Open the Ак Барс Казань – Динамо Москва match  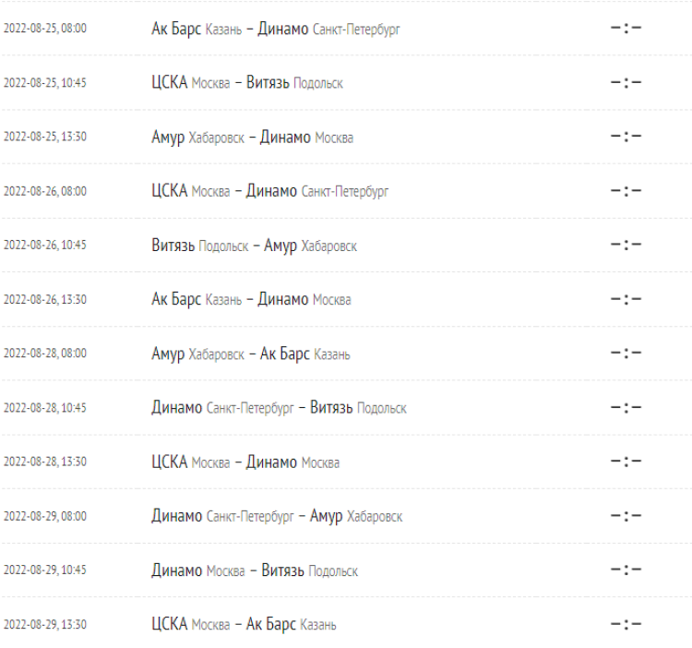click(x=251, y=299)
